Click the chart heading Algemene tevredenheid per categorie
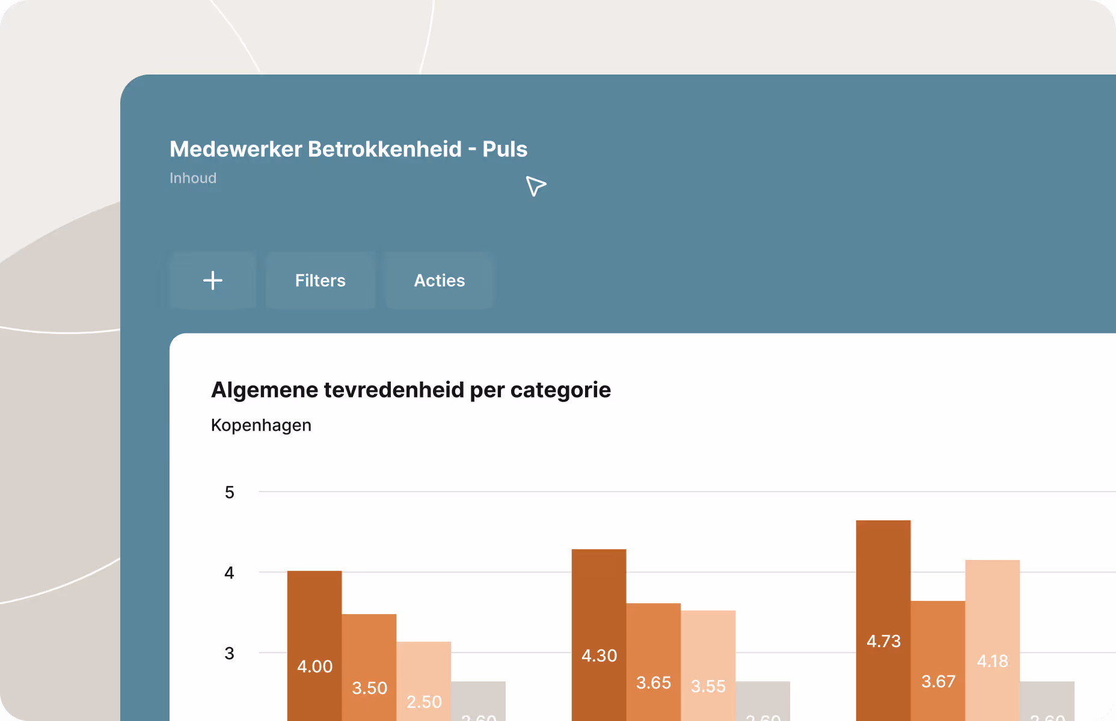The width and height of the screenshot is (1116, 721). (x=410, y=389)
